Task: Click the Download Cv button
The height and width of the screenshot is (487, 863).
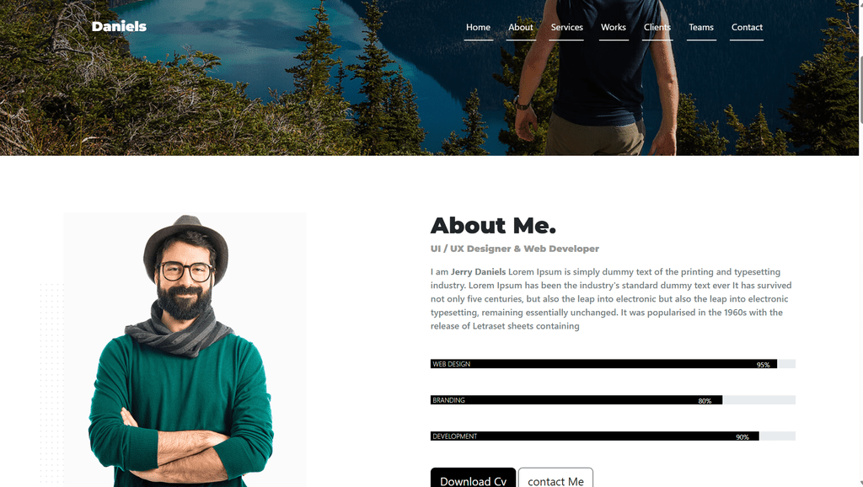Action: coord(473,479)
